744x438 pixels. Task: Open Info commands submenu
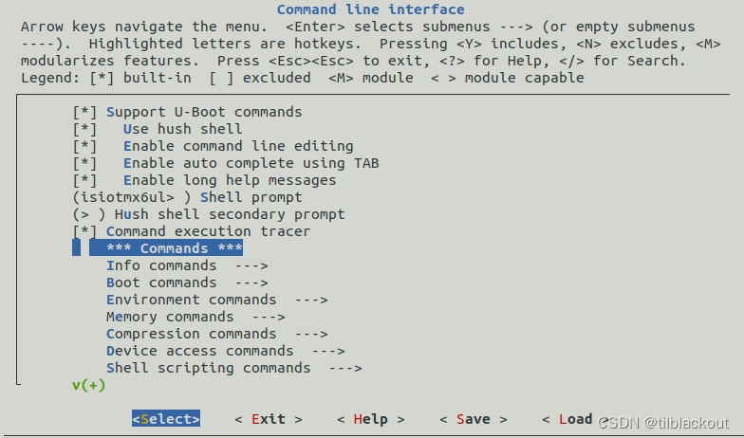187,265
